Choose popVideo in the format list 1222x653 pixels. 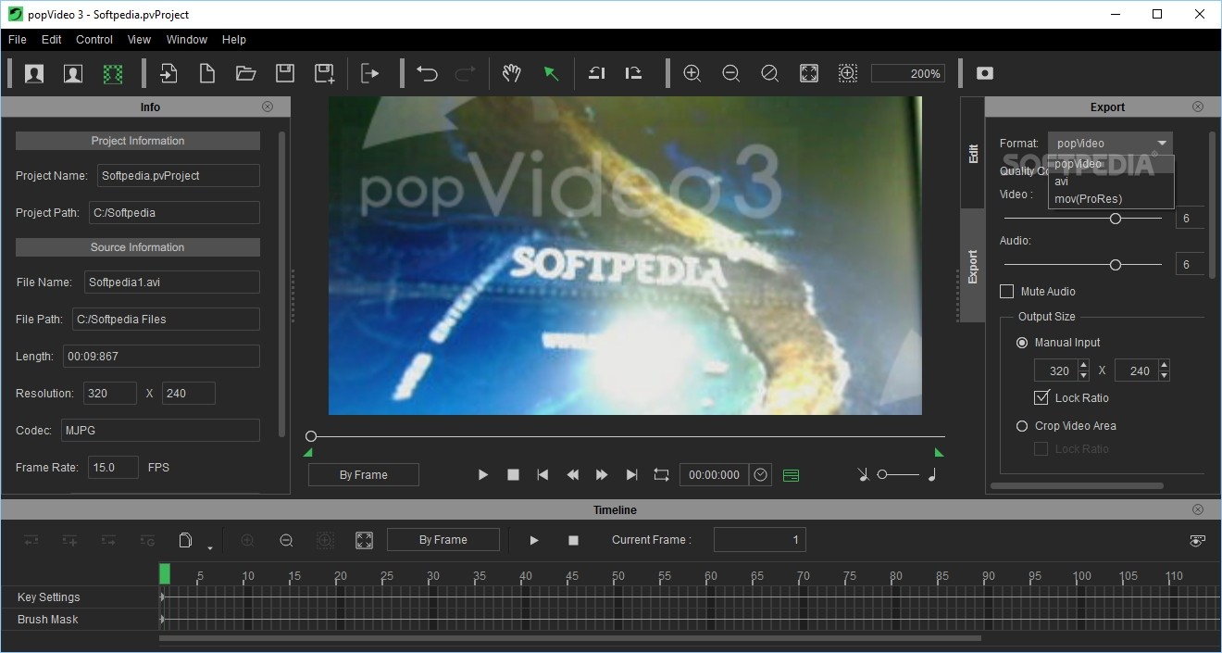pyautogui.click(x=1111, y=164)
